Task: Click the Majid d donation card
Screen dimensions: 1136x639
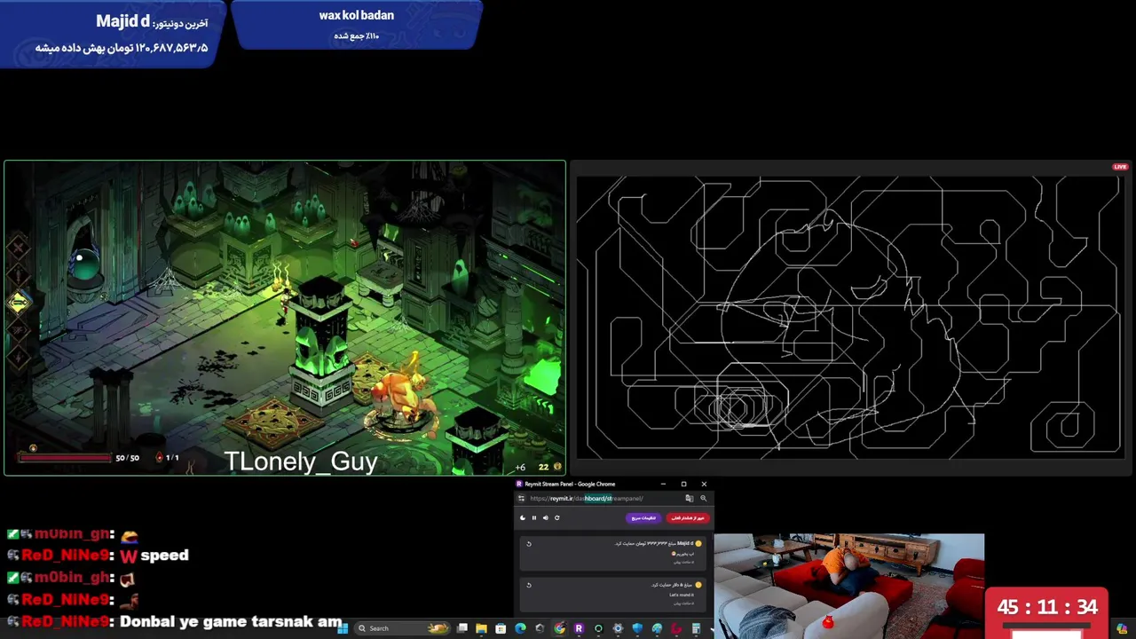Action: click(x=614, y=552)
